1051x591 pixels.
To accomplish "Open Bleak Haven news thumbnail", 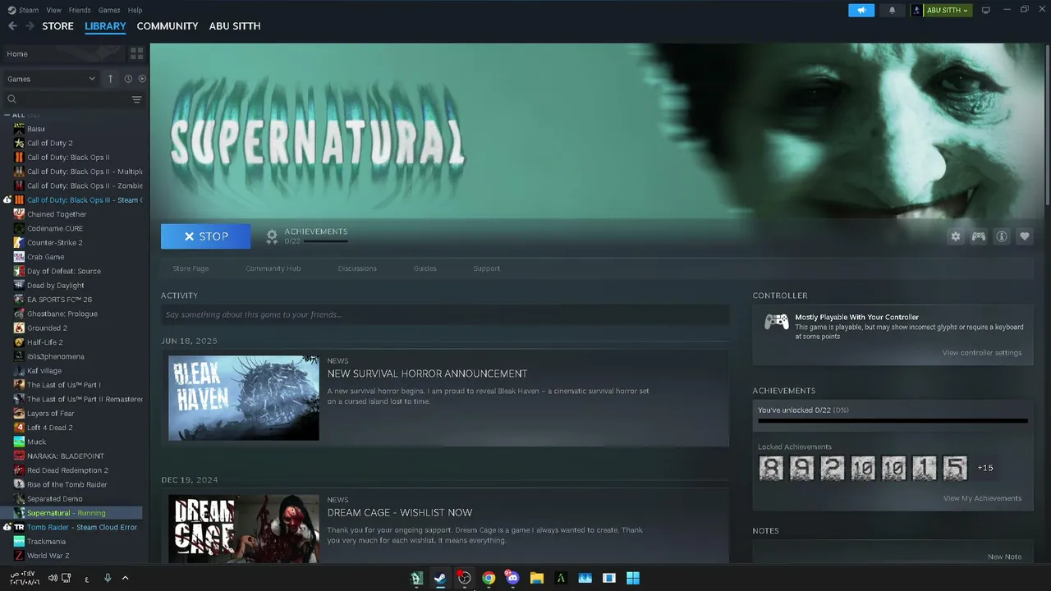I will click(244, 398).
